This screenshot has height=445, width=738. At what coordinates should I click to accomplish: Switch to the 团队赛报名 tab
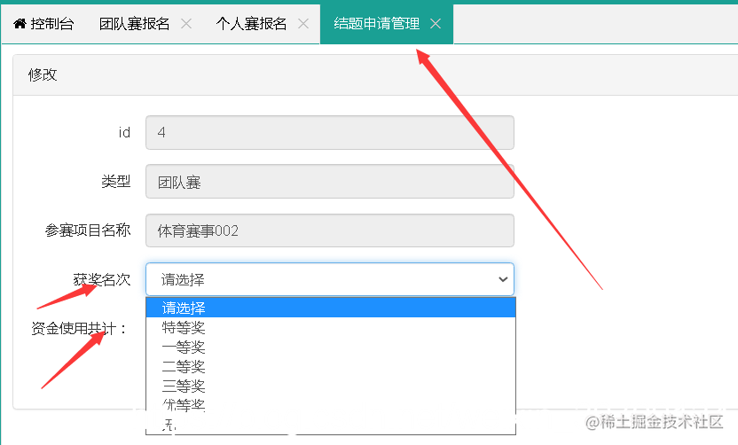[x=134, y=24]
